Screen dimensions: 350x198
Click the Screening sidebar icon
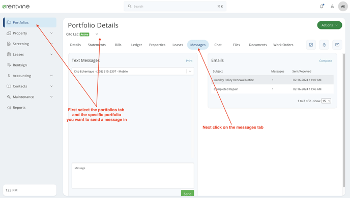[9, 44]
